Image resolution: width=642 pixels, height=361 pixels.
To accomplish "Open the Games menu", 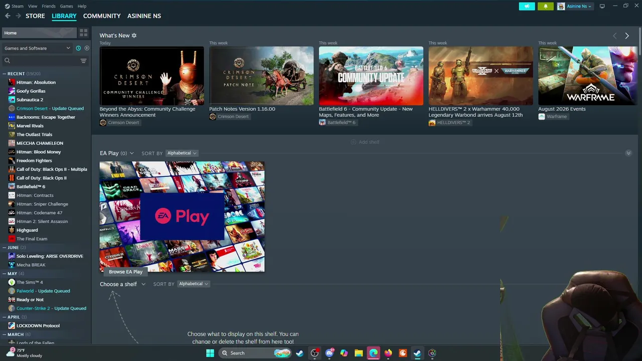I will click(66, 6).
